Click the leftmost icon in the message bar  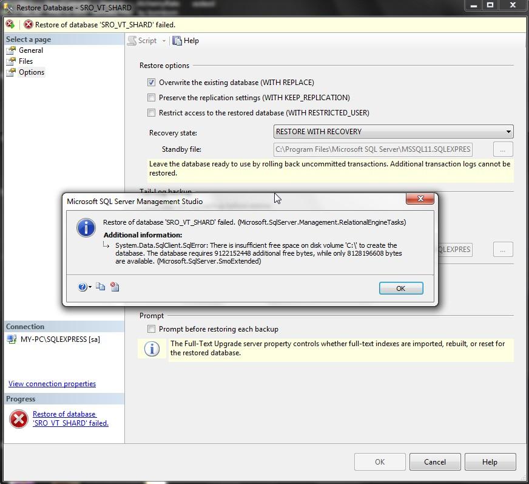[x=10, y=24]
